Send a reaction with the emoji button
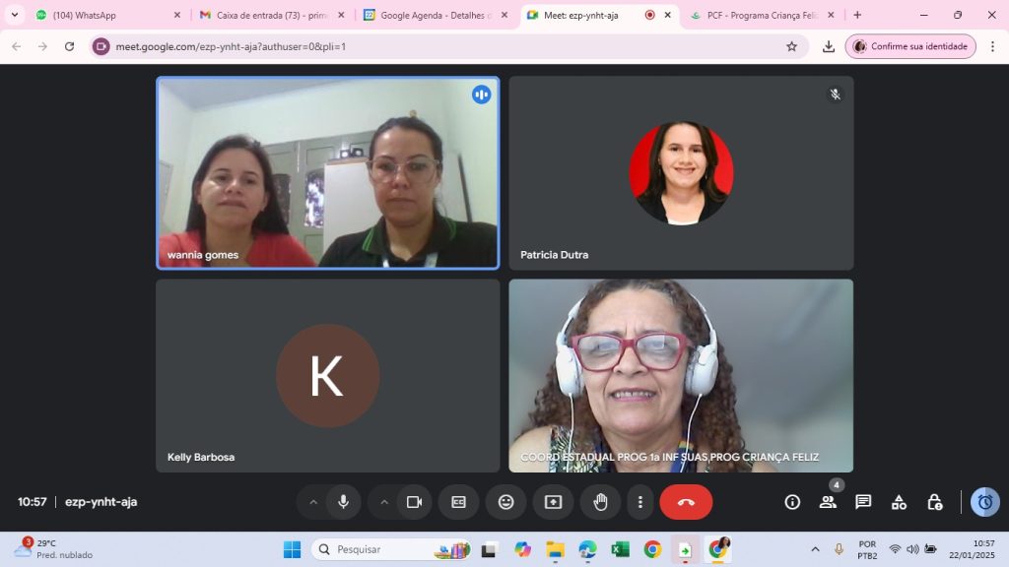Screen dimensions: 1009x567 click(505, 502)
